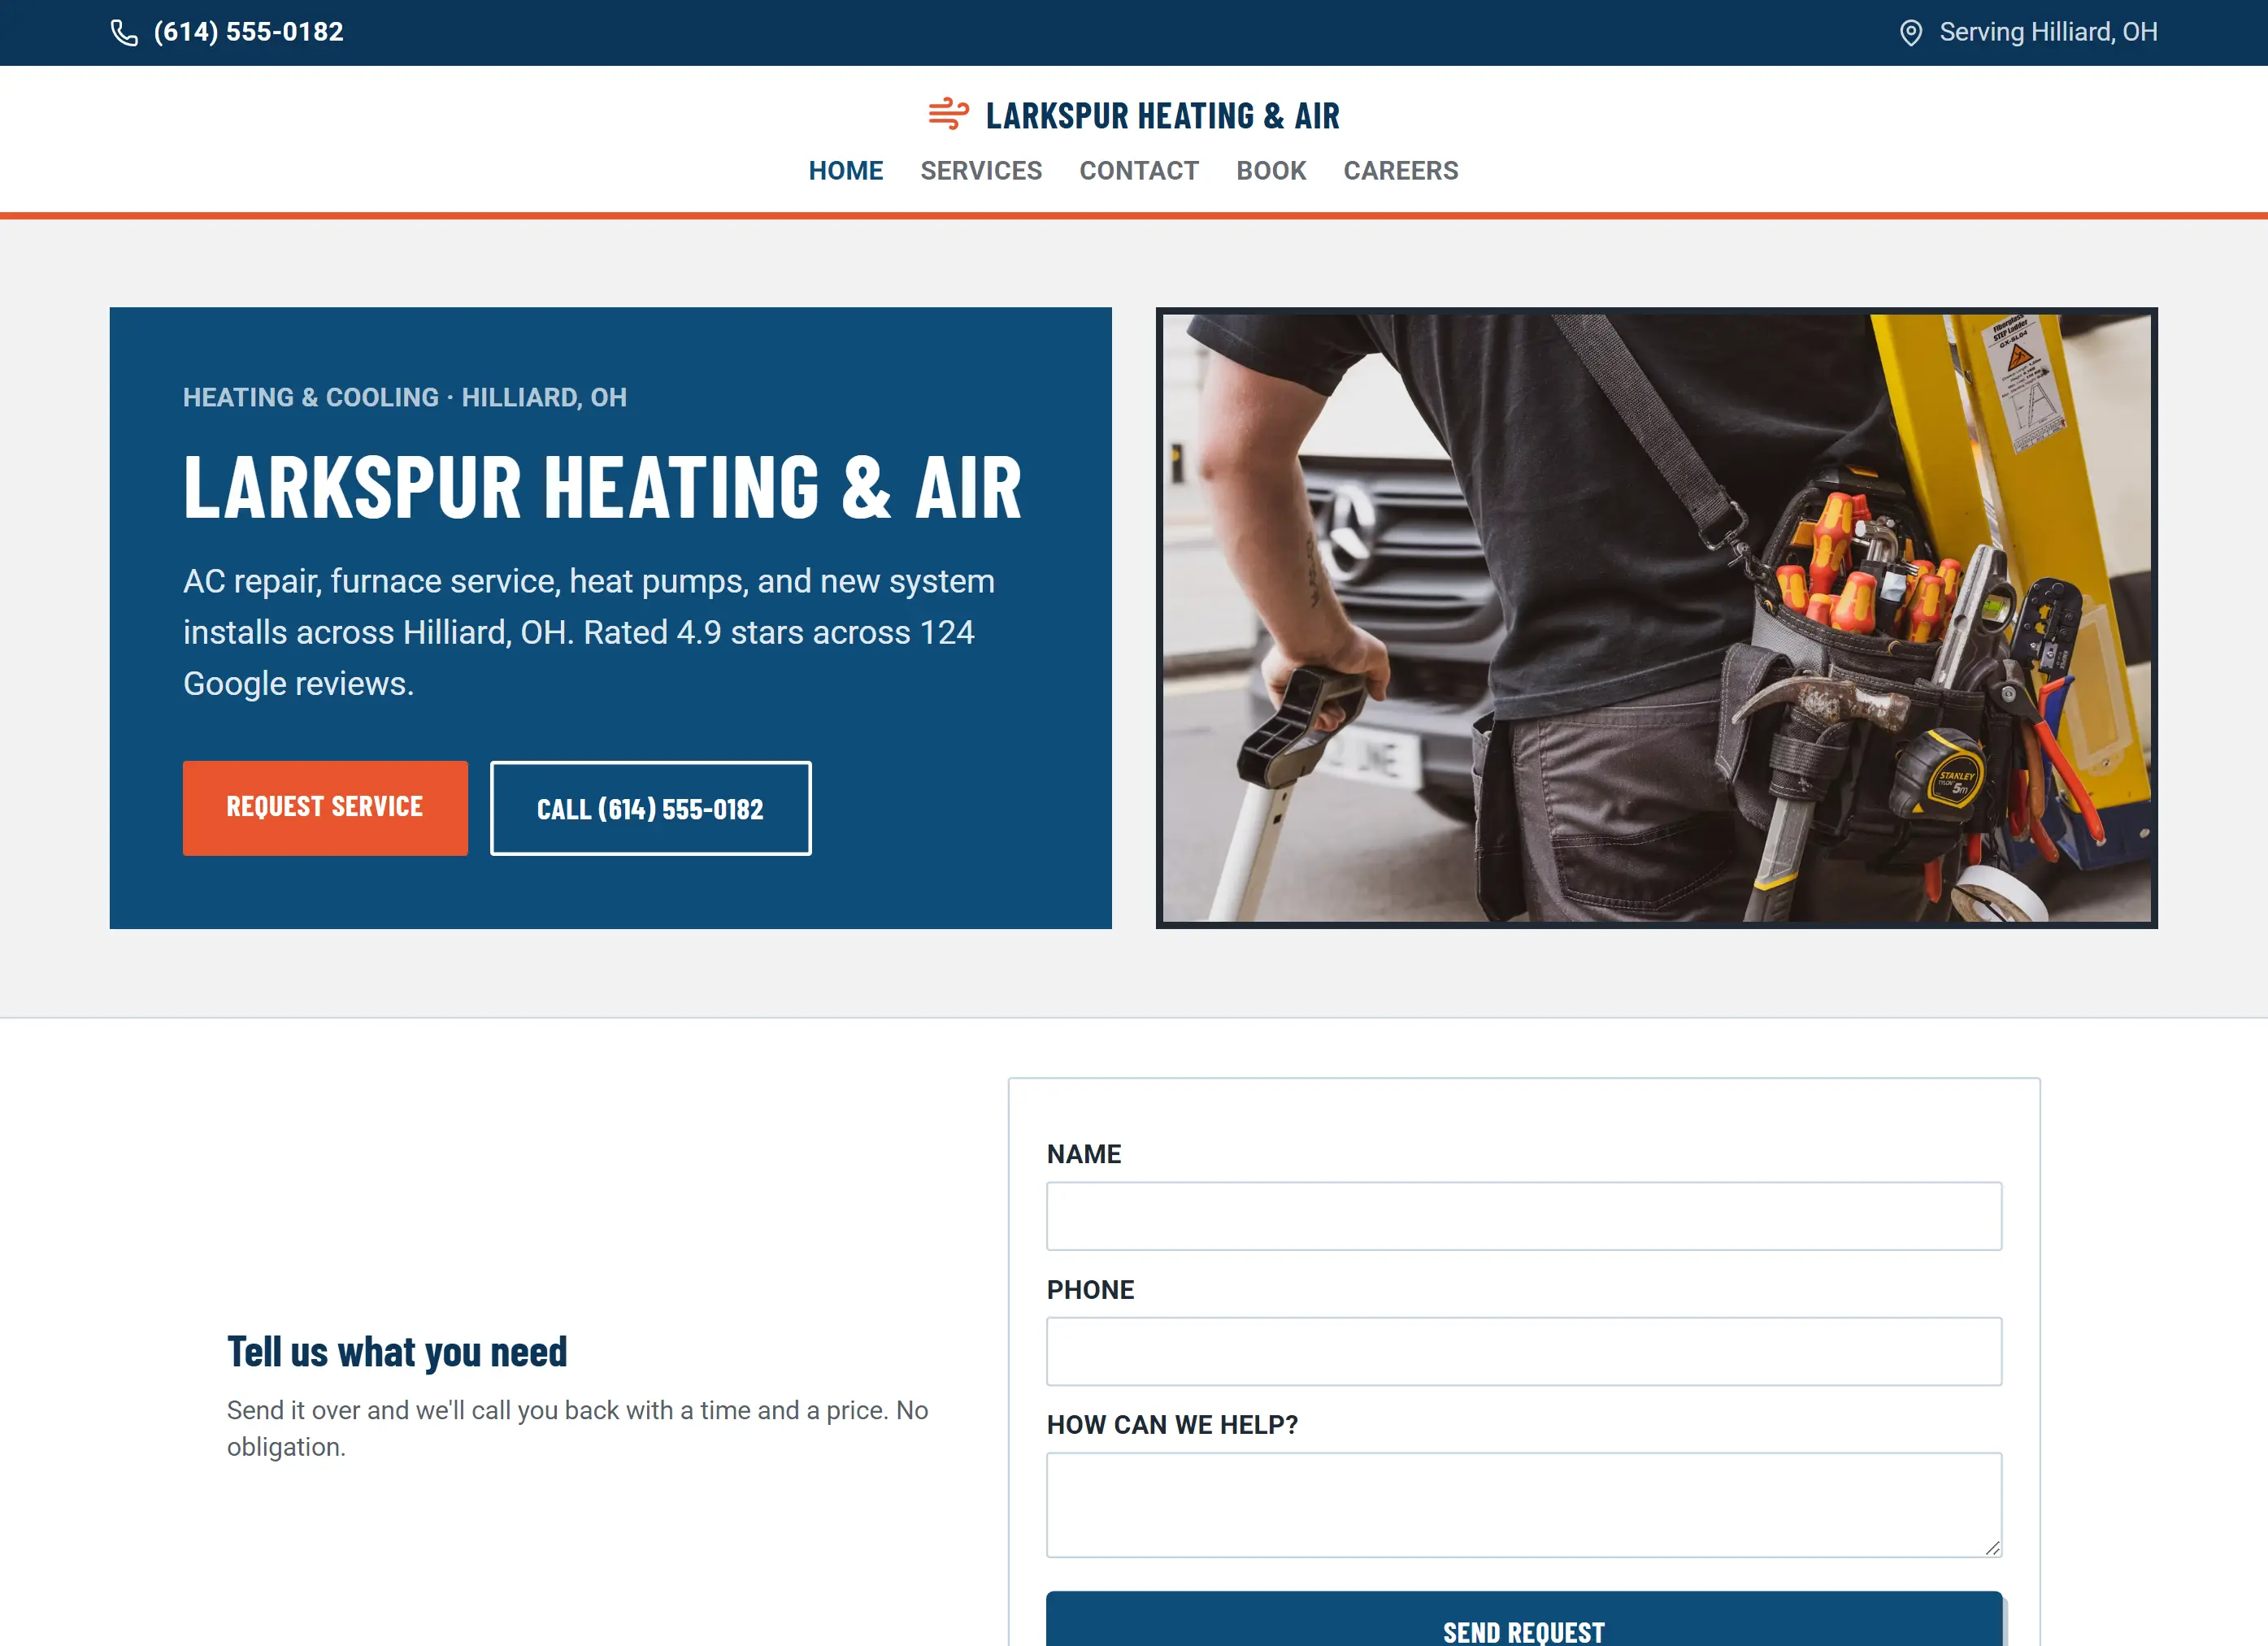Call the (614) 555-0182 number in top bar
The height and width of the screenshot is (1646, 2268).
coord(248,32)
